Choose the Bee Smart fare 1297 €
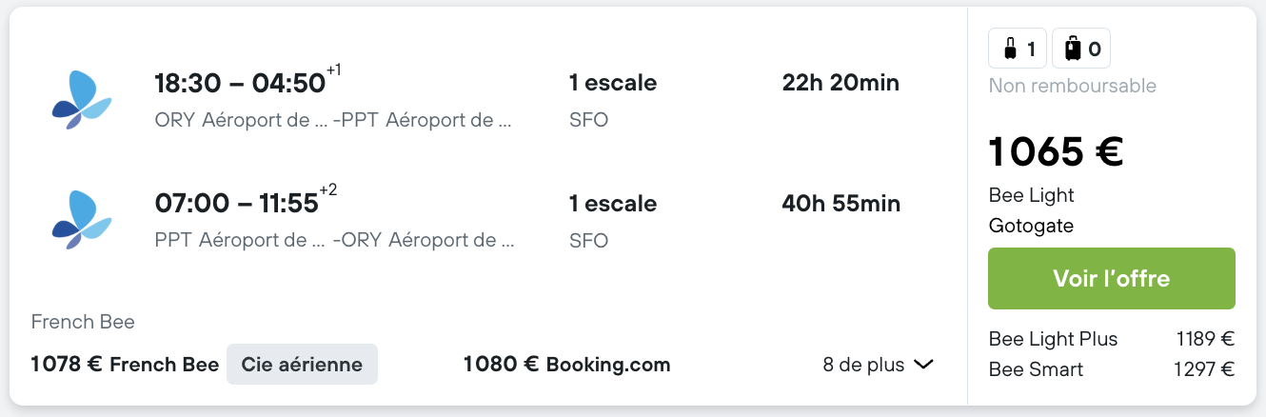Viewport: 1266px width, 417px height. [1112, 369]
